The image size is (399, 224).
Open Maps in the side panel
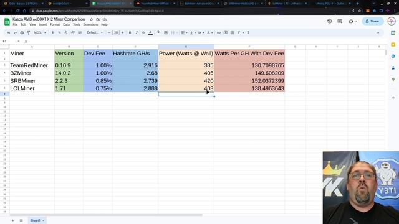pos(393,80)
